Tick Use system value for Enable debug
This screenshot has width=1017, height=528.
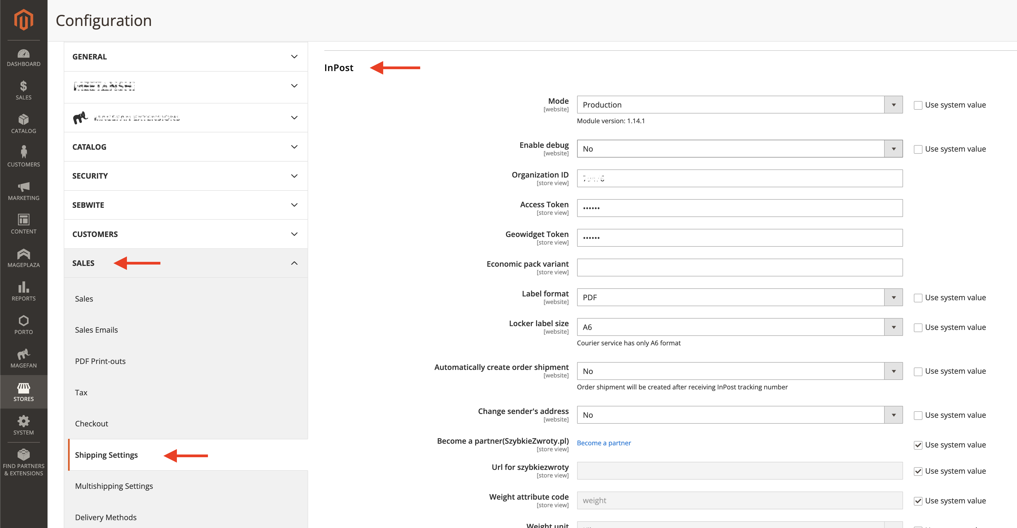click(x=918, y=149)
